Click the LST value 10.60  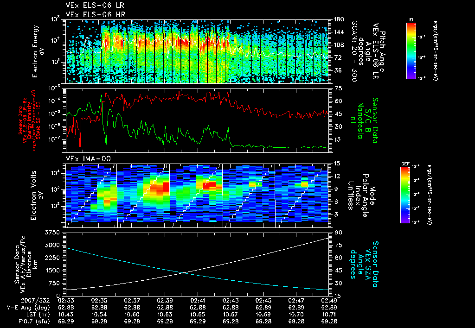[x=132, y=315]
